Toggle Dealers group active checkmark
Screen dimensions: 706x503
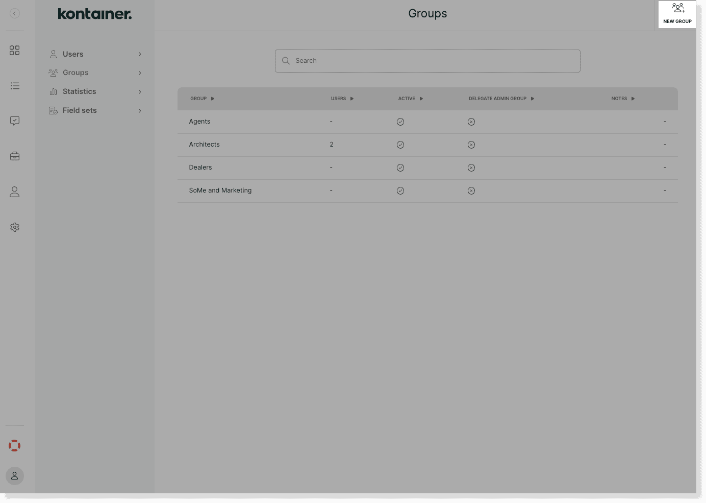coord(400,167)
